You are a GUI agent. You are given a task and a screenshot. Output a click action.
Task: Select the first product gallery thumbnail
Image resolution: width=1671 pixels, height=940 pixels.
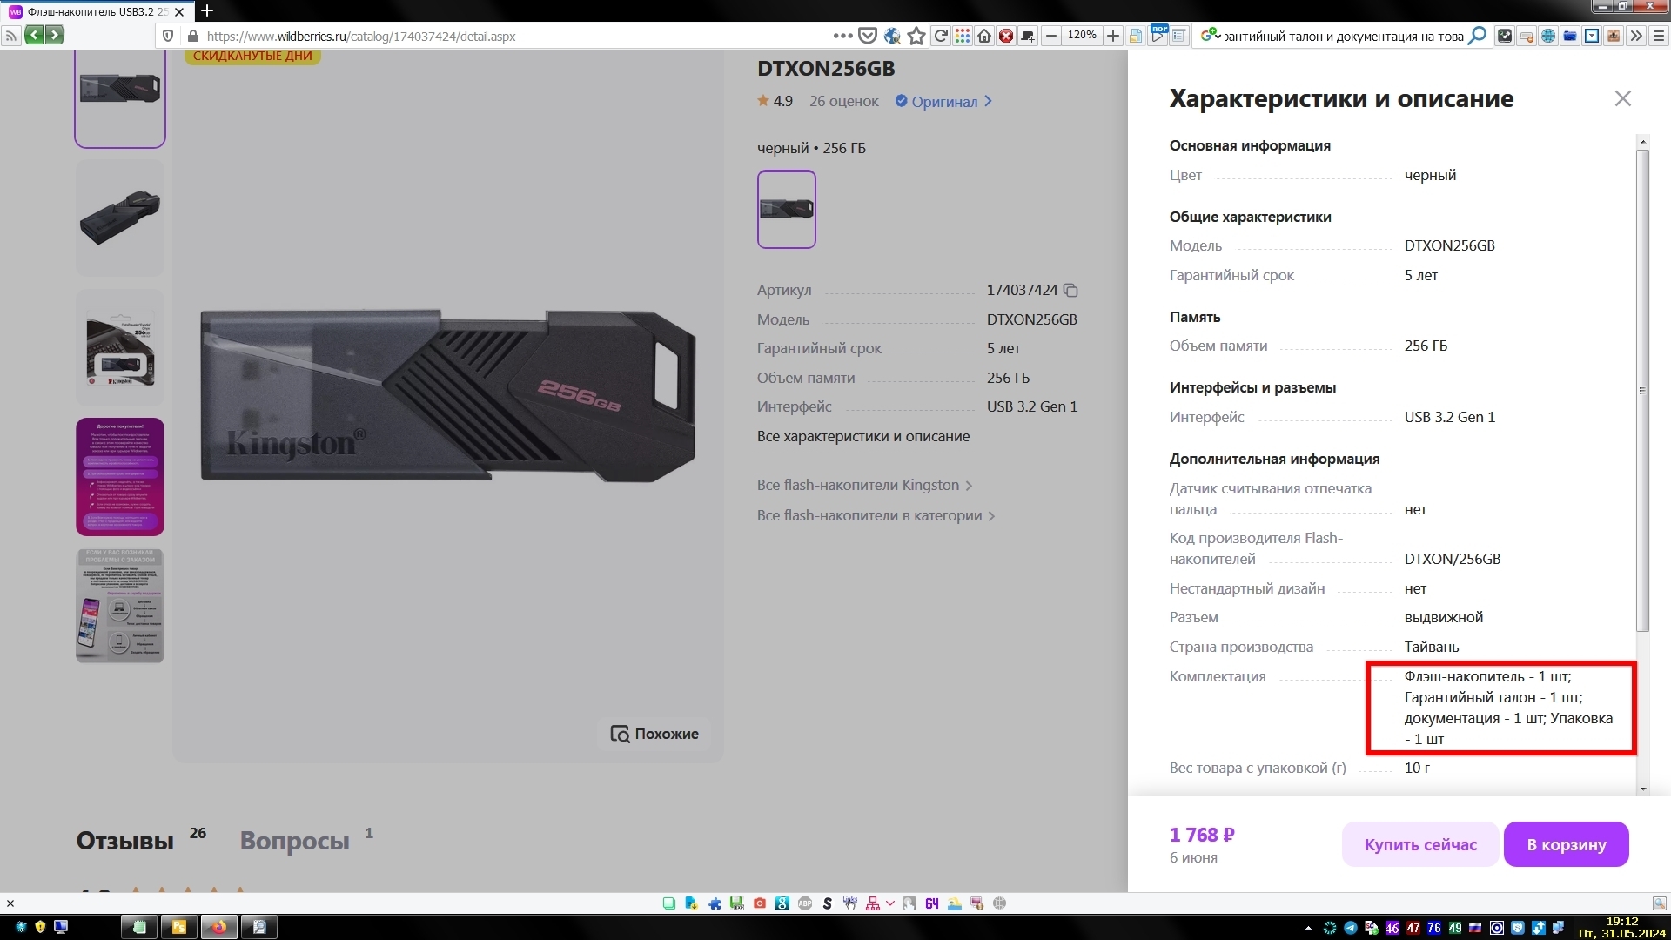[x=120, y=97]
